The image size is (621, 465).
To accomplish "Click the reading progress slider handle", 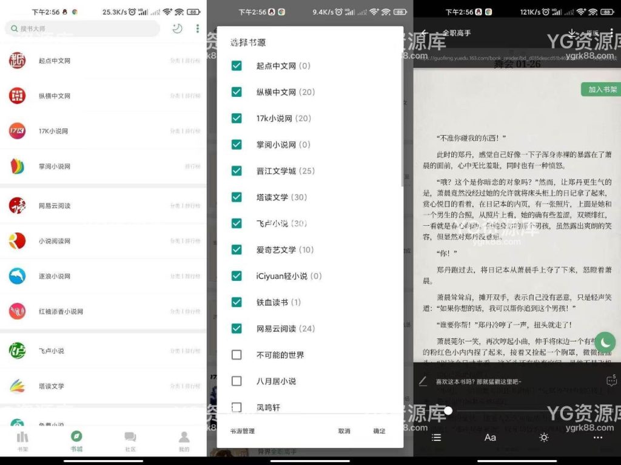I will pos(448,411).
